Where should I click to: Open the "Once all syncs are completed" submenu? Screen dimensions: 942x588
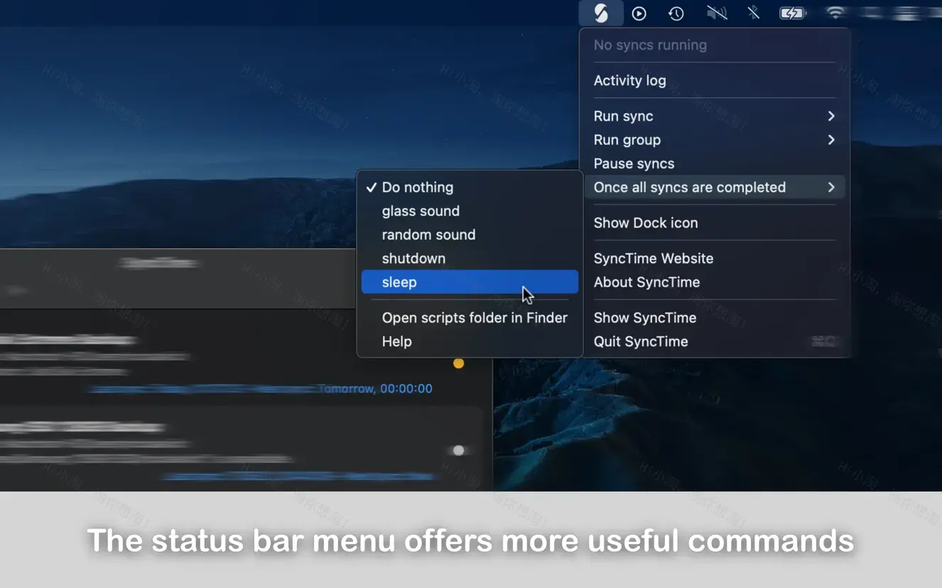tap(690, 187)
